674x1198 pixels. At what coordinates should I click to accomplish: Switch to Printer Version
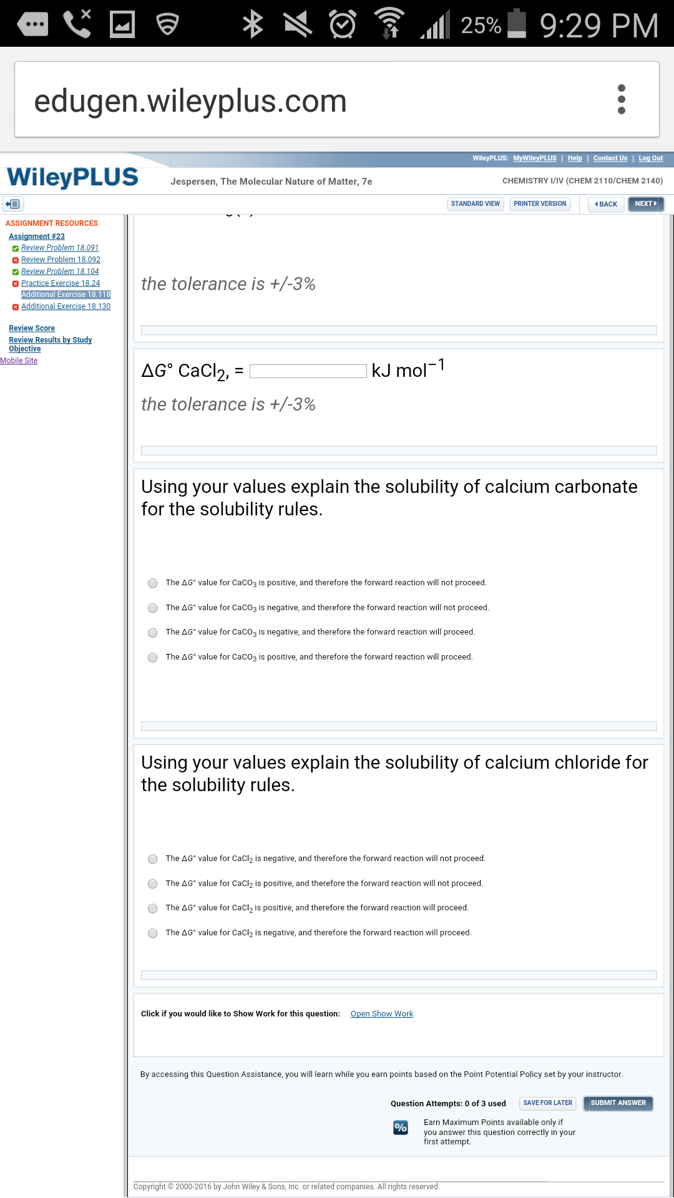[539, 204]
